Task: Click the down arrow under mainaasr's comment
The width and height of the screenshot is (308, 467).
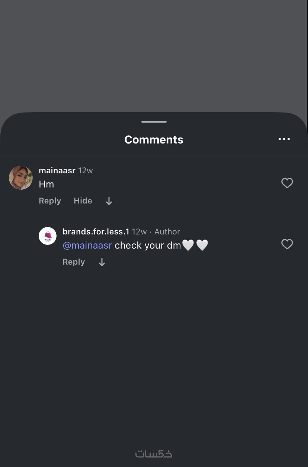Action: click(x=109, y=201)
